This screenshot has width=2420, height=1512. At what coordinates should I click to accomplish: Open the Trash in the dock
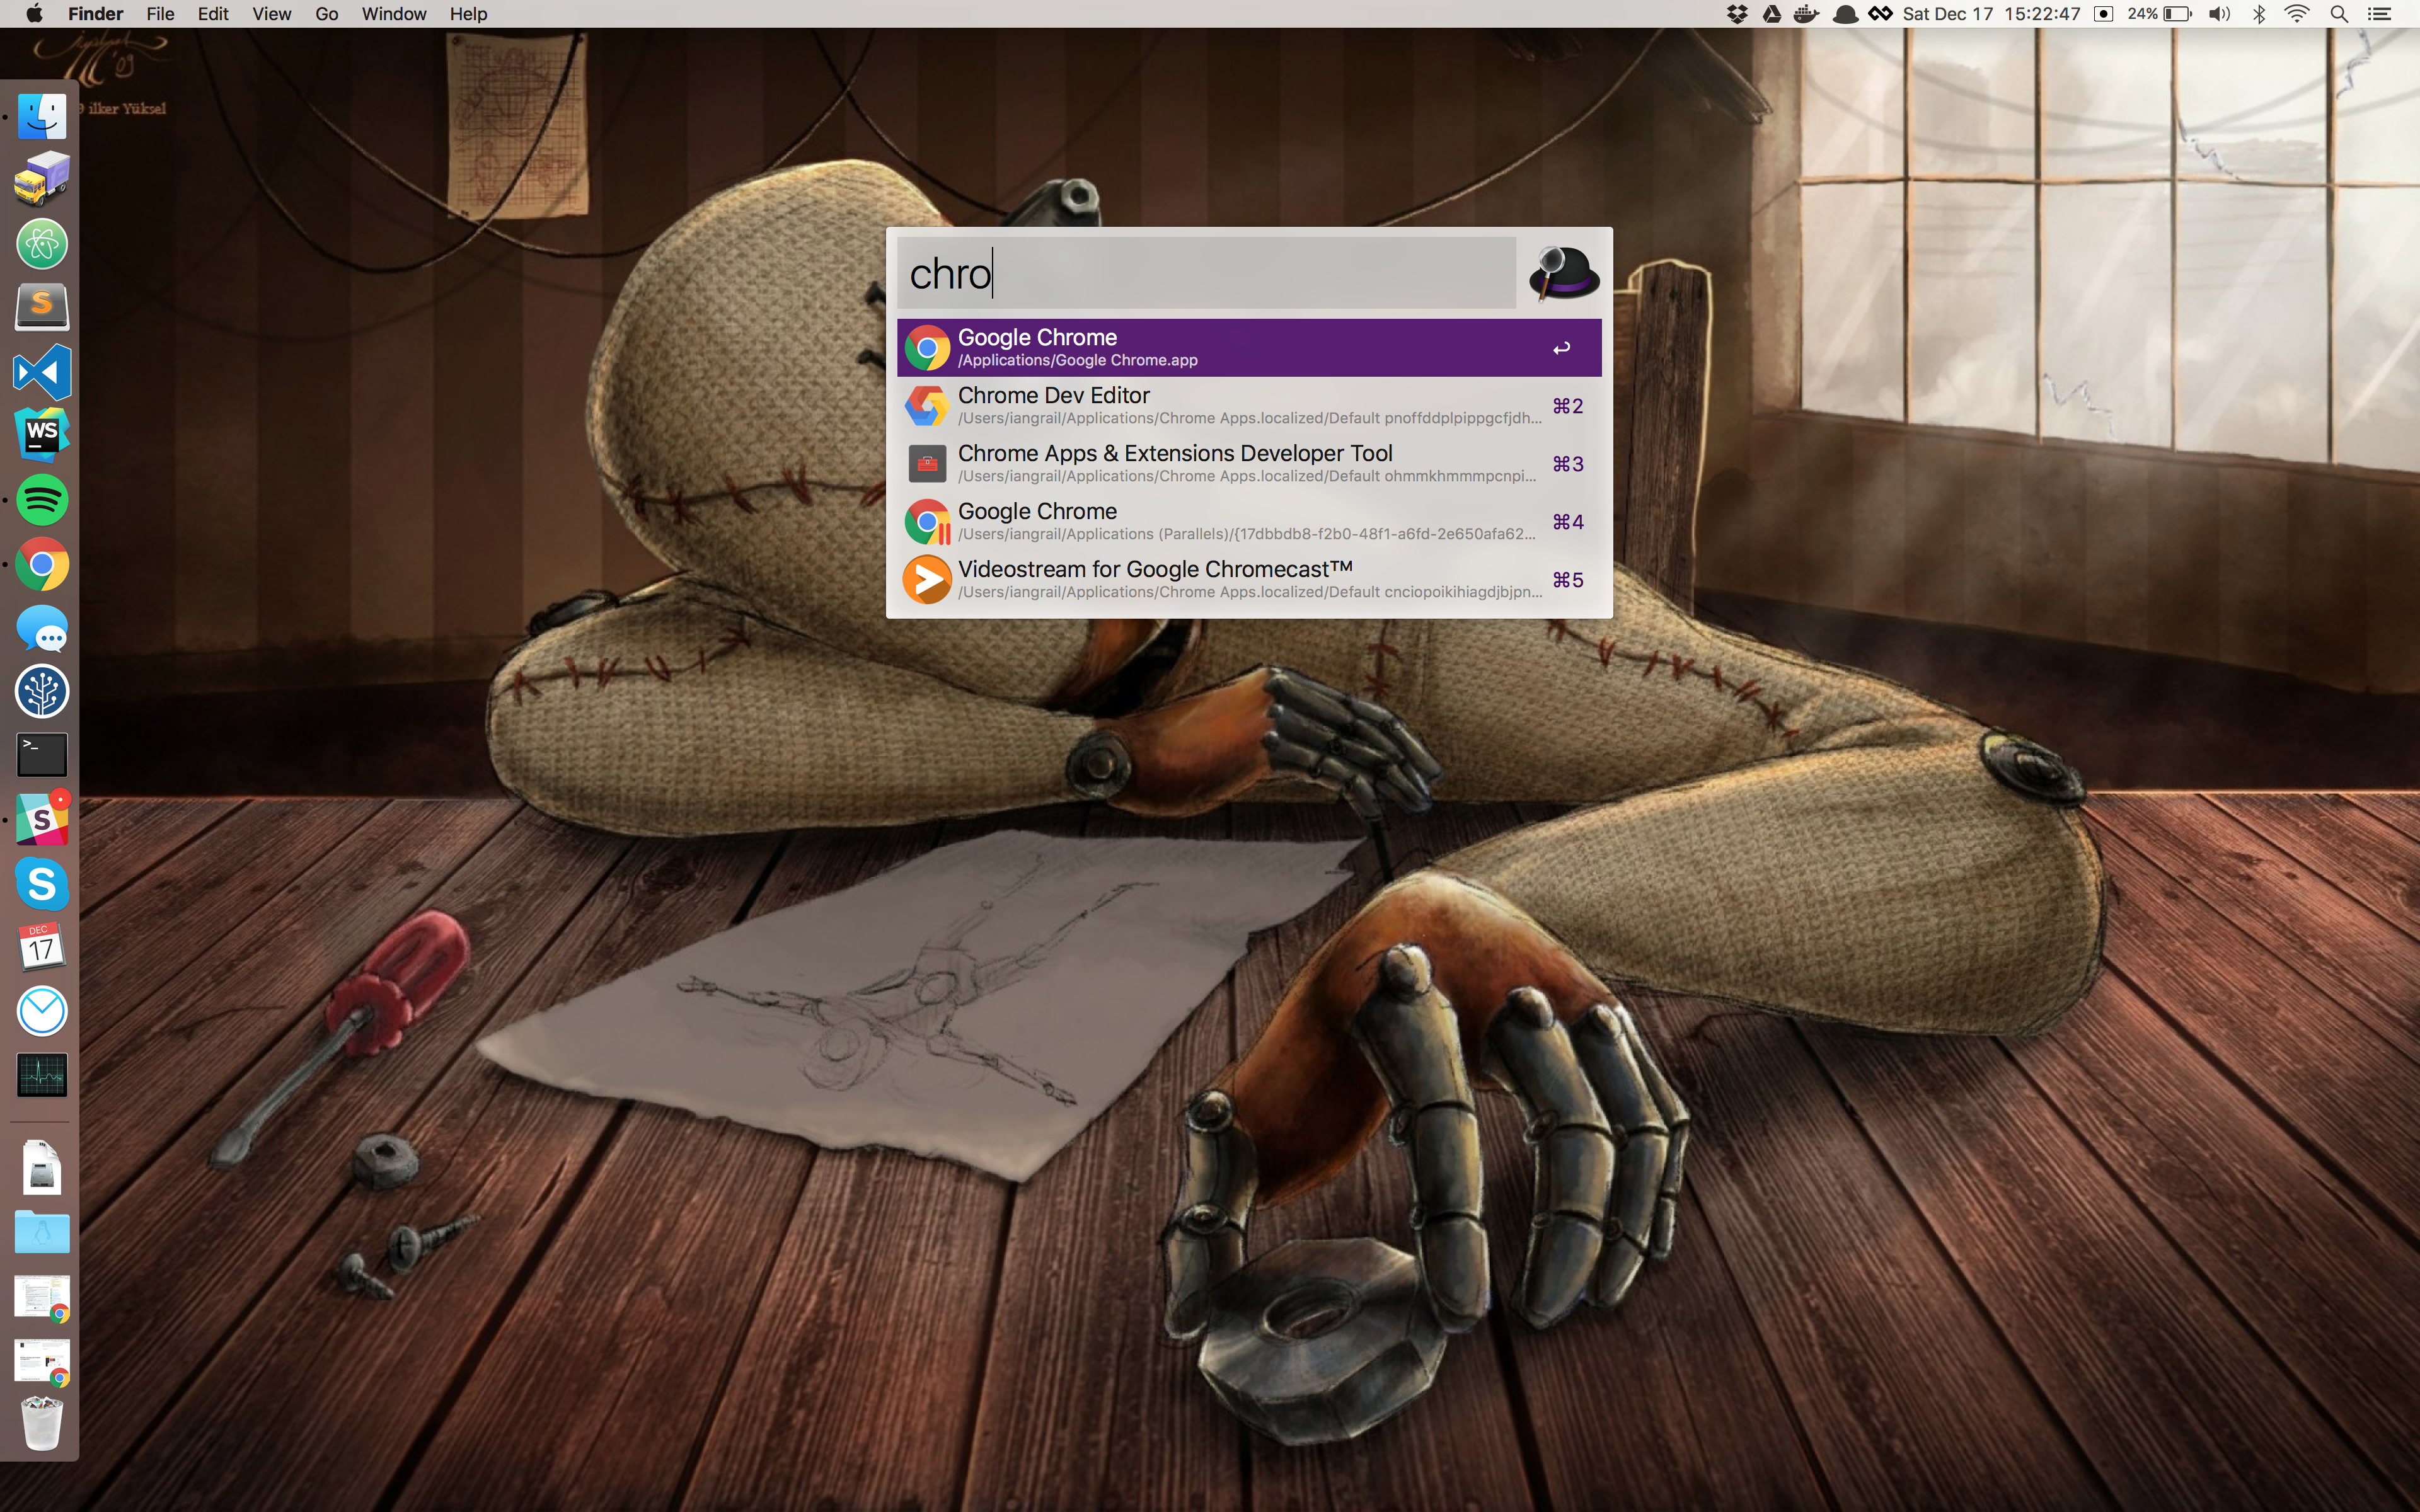coord(42,1424)
